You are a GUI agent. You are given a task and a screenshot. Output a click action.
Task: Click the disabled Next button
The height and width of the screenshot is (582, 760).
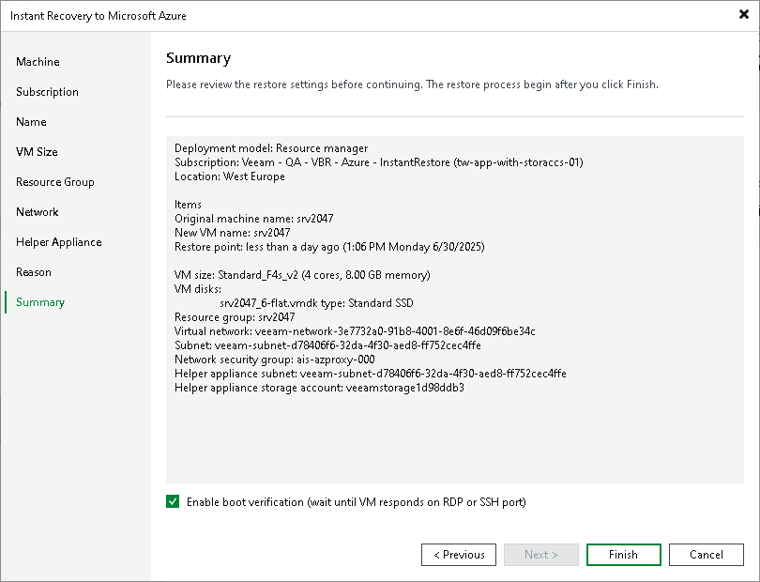pos(540,554)
